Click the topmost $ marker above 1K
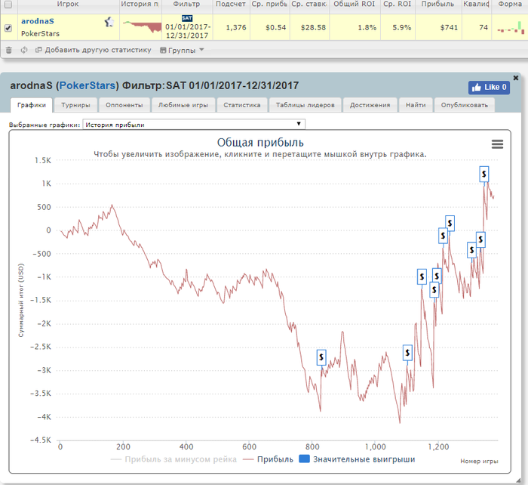Screen dimensions: 528x485 point(484,174)
